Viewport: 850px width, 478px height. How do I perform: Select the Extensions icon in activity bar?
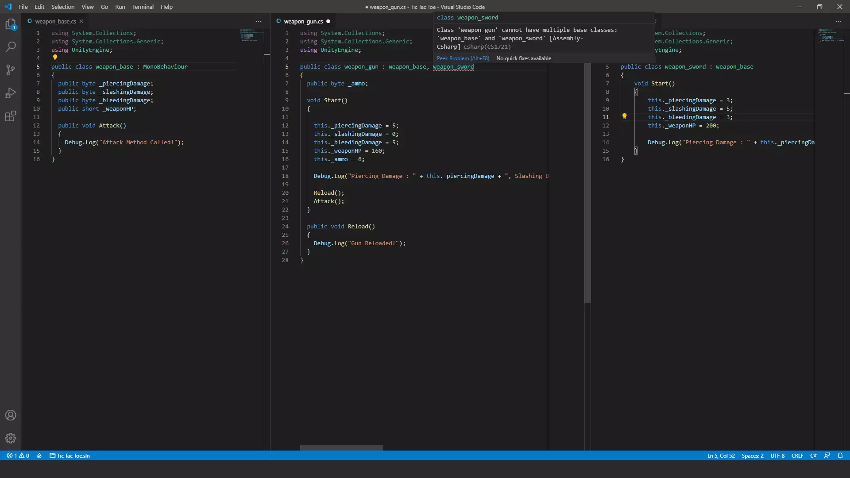pyautogui.click(x=11, y=116)
